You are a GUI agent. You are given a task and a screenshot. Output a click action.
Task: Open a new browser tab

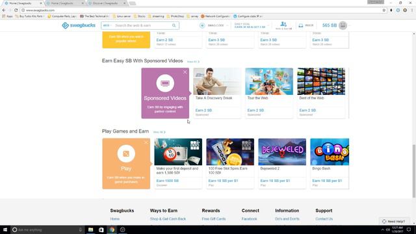[133, 3]
